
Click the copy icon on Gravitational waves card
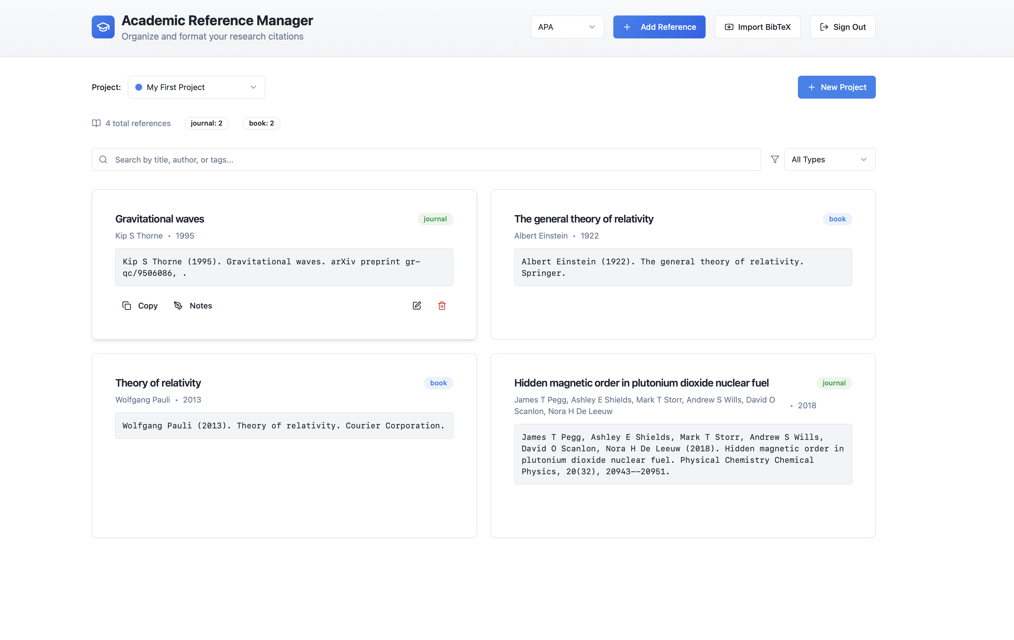coord(126,305)
